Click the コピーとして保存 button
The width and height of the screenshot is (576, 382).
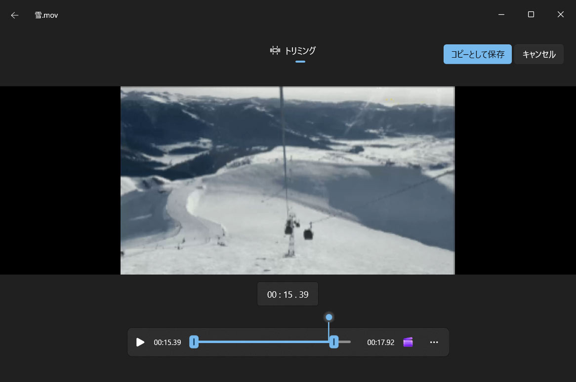click(x=477, y=54)
